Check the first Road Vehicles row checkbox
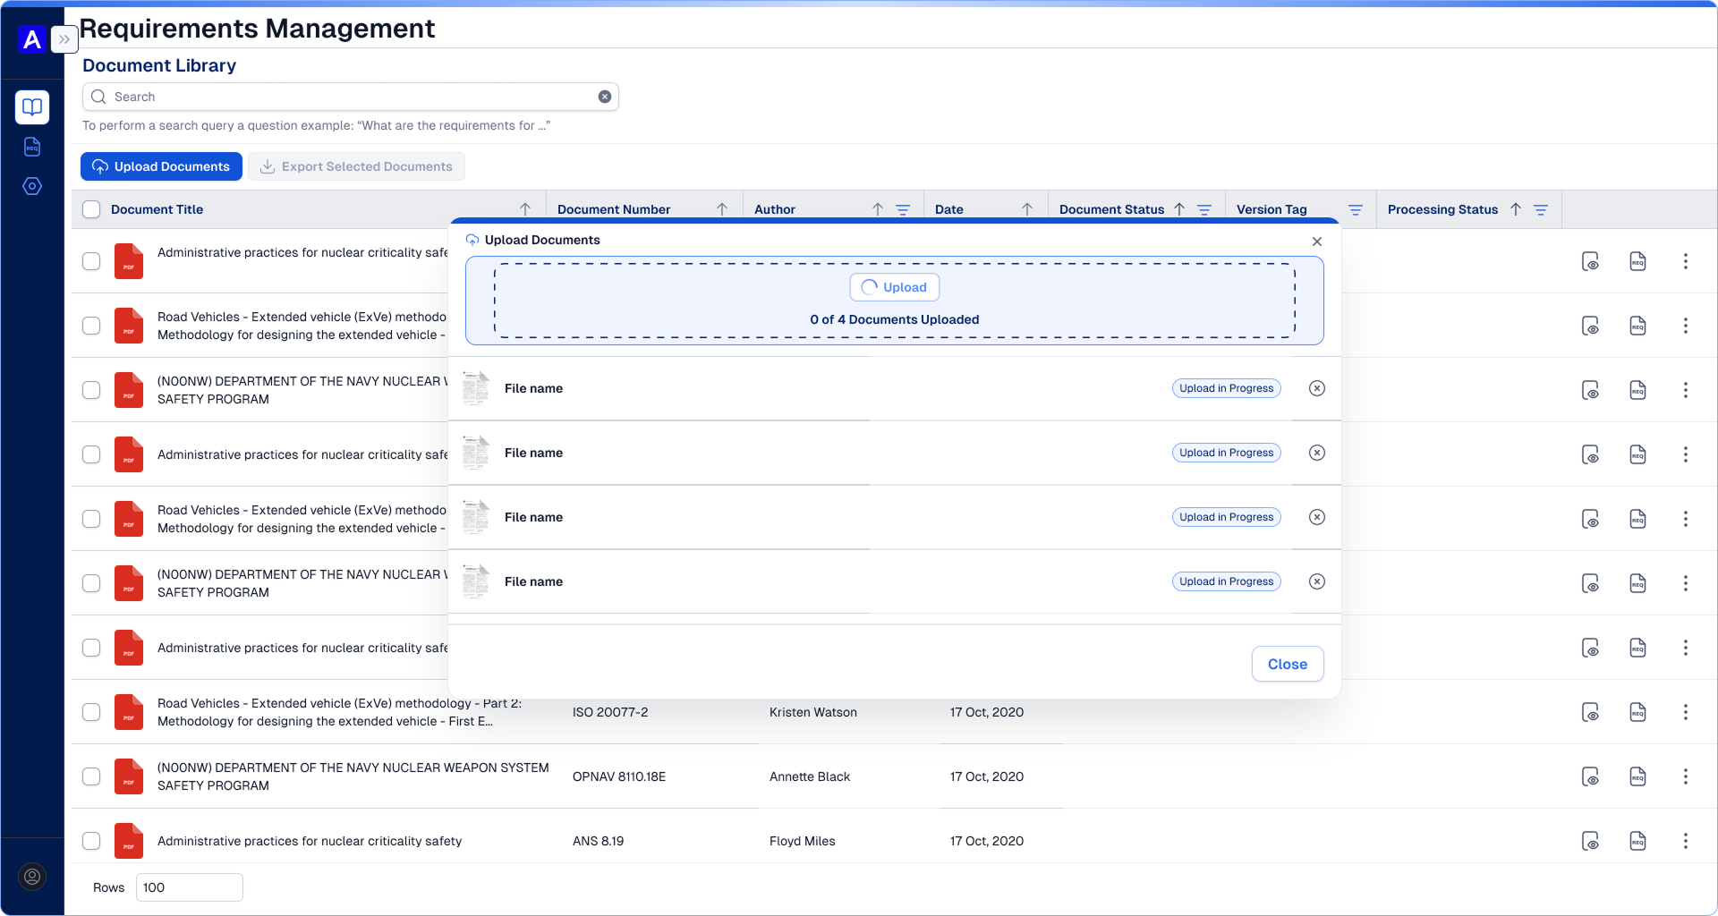Screen dimensions: 1718x916 91,326
